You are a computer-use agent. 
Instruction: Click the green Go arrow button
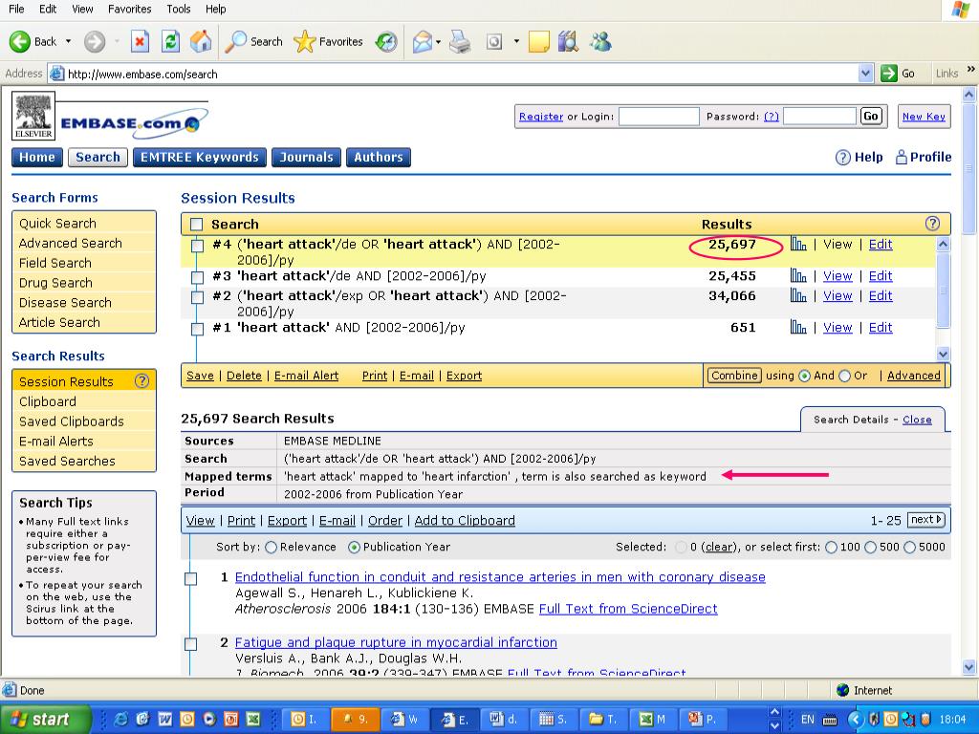click(x=889, y=74)
